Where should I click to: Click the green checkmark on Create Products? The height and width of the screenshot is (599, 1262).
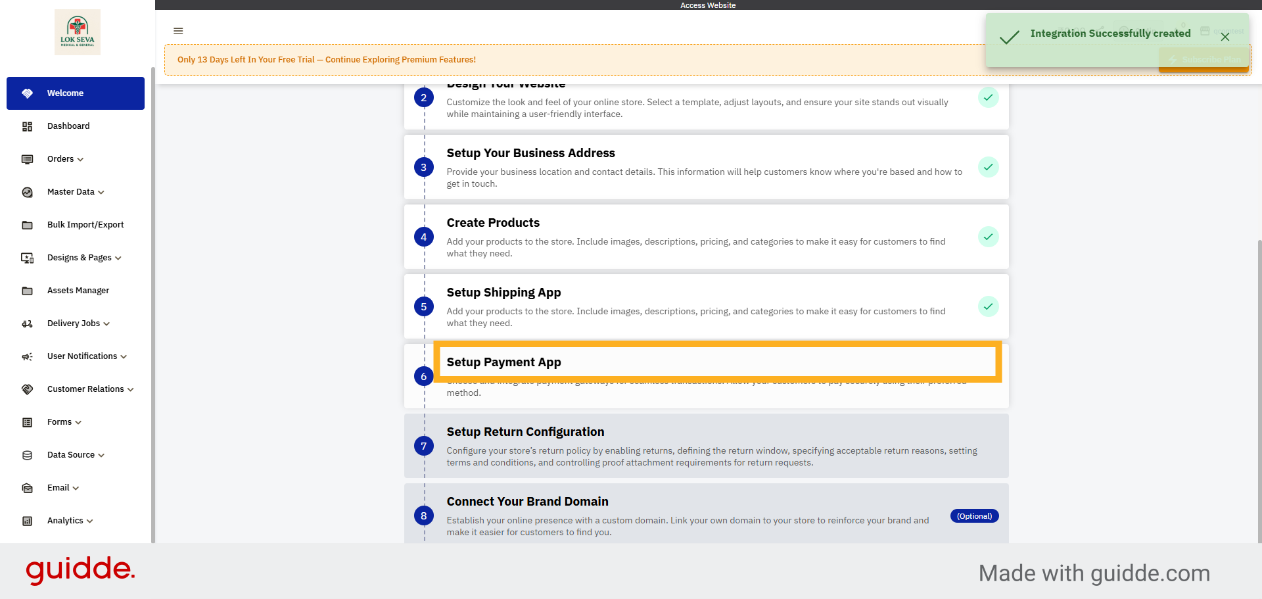click(x=989, y=237)
